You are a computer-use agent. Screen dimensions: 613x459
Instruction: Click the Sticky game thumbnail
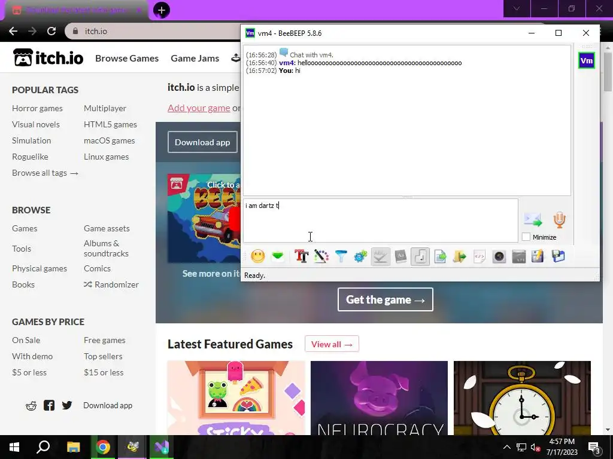point(236,397)
